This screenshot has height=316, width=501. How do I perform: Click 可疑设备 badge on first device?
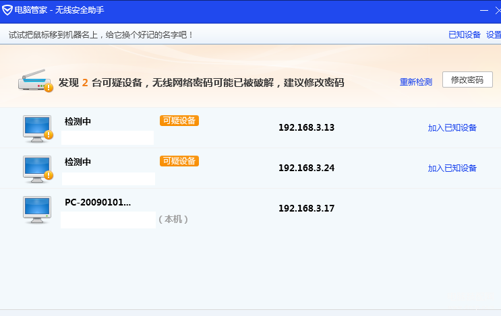pos(179,121)
